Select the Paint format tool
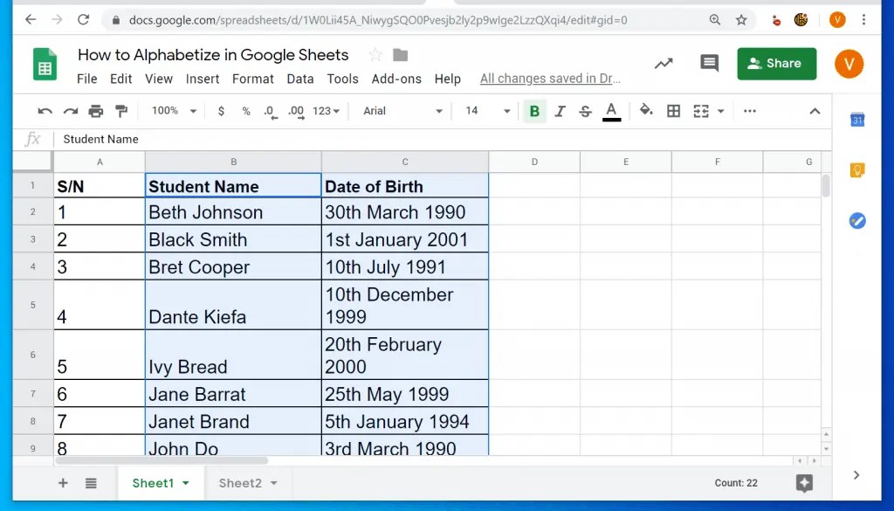The image size is (894, 511). pyautogui.click(x=120, y=110)
